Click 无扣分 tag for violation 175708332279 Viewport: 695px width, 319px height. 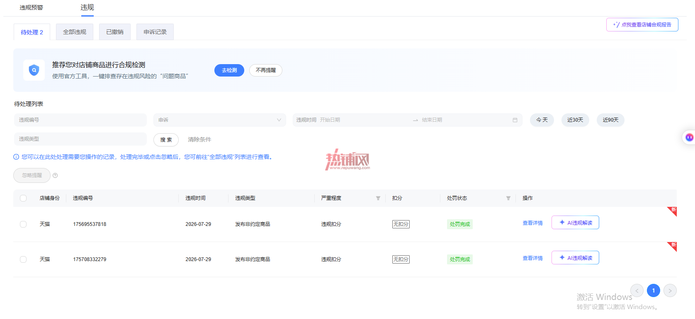401,259
